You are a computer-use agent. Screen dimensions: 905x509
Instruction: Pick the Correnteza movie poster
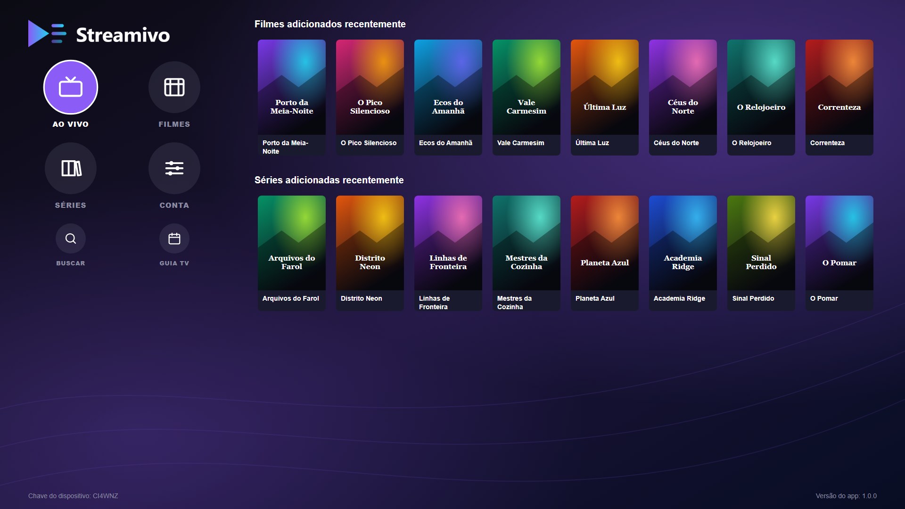click(x=839, y=87)
